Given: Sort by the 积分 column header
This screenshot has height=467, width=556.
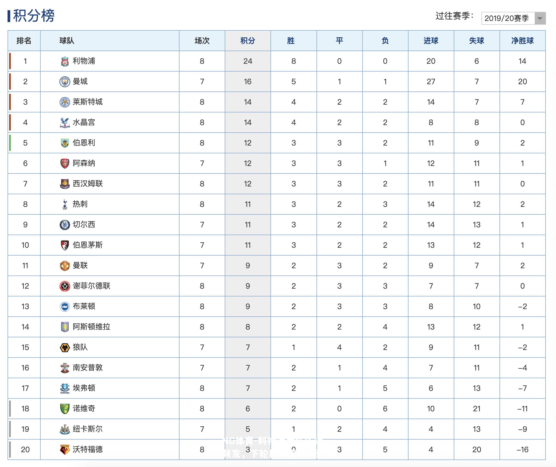Looking at the screenshot, I should point(248,41).
